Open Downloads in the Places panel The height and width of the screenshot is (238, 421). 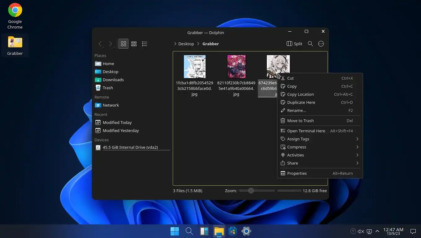point(132,80)
